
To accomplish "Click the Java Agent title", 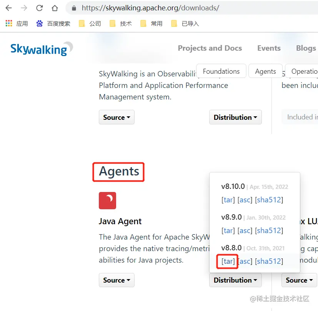I will coord(120,221).
